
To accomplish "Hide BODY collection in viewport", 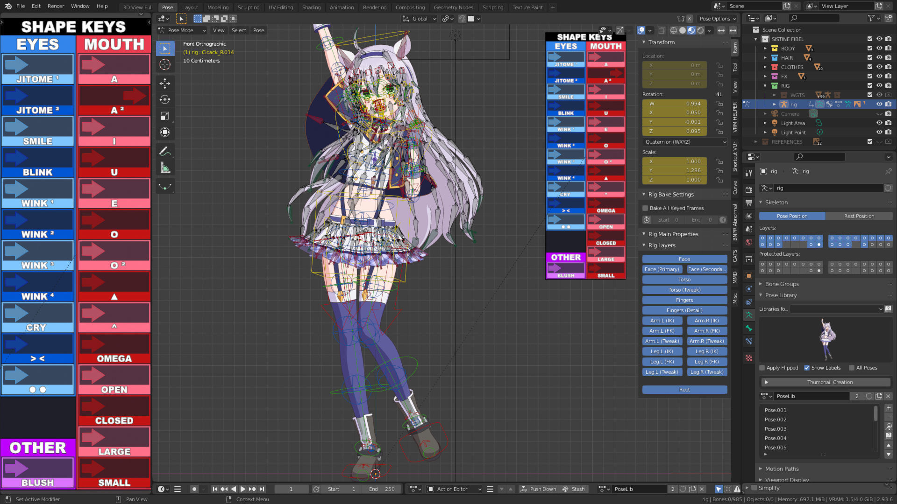I will click(x=879, y=49).
